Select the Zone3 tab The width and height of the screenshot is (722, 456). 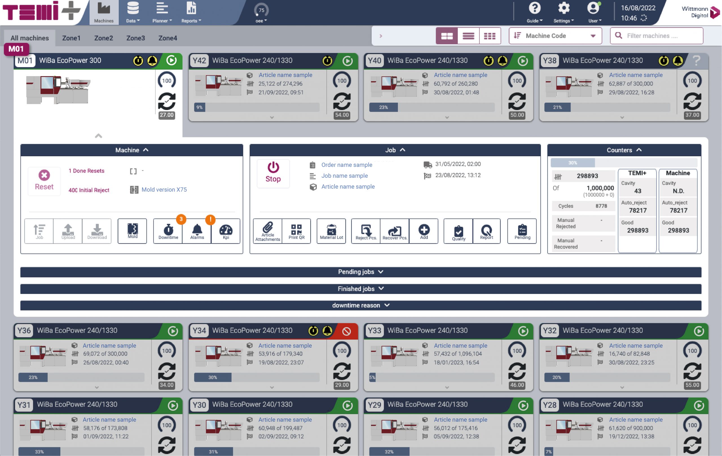coord(136,38)
